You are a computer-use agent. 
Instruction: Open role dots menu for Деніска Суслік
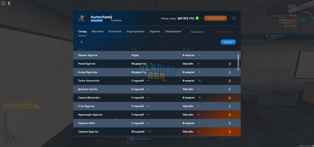point(148,89)
